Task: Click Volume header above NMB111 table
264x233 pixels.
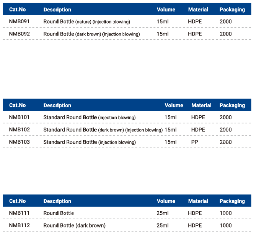Action: [x=166, y=201]
